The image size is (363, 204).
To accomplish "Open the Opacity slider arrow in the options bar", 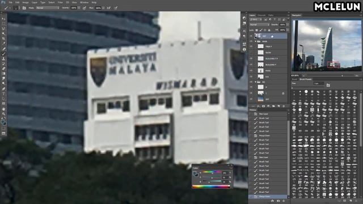I will click(79, 8).
